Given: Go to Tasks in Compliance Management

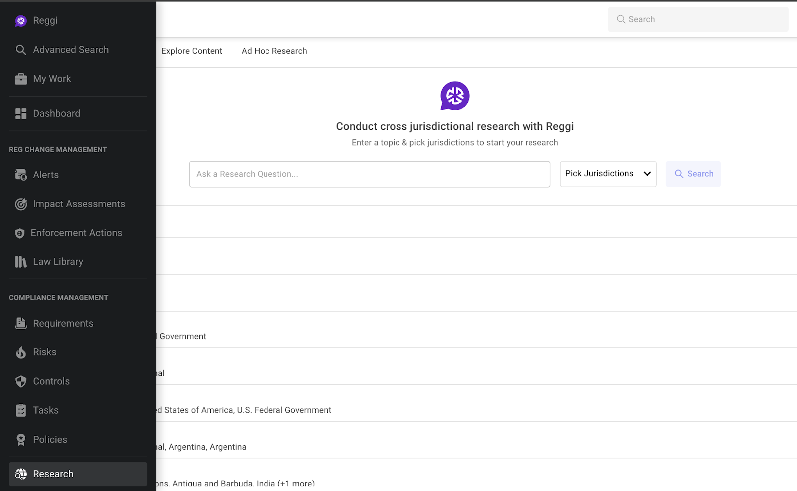Looking at the screenshot, I should [x=46, y=410].
